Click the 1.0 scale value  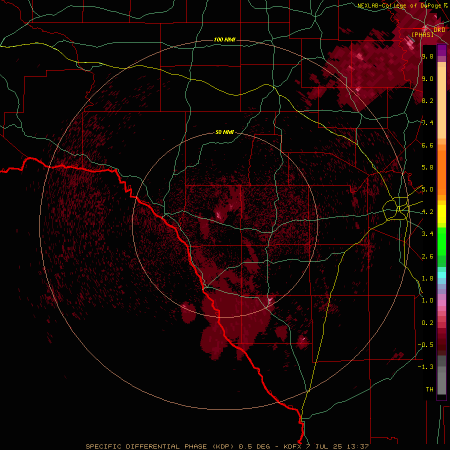point(427,300)
